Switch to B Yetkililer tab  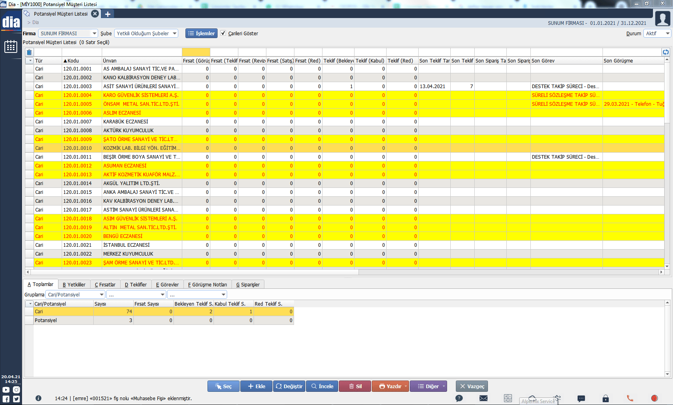(x=74, y=285)
